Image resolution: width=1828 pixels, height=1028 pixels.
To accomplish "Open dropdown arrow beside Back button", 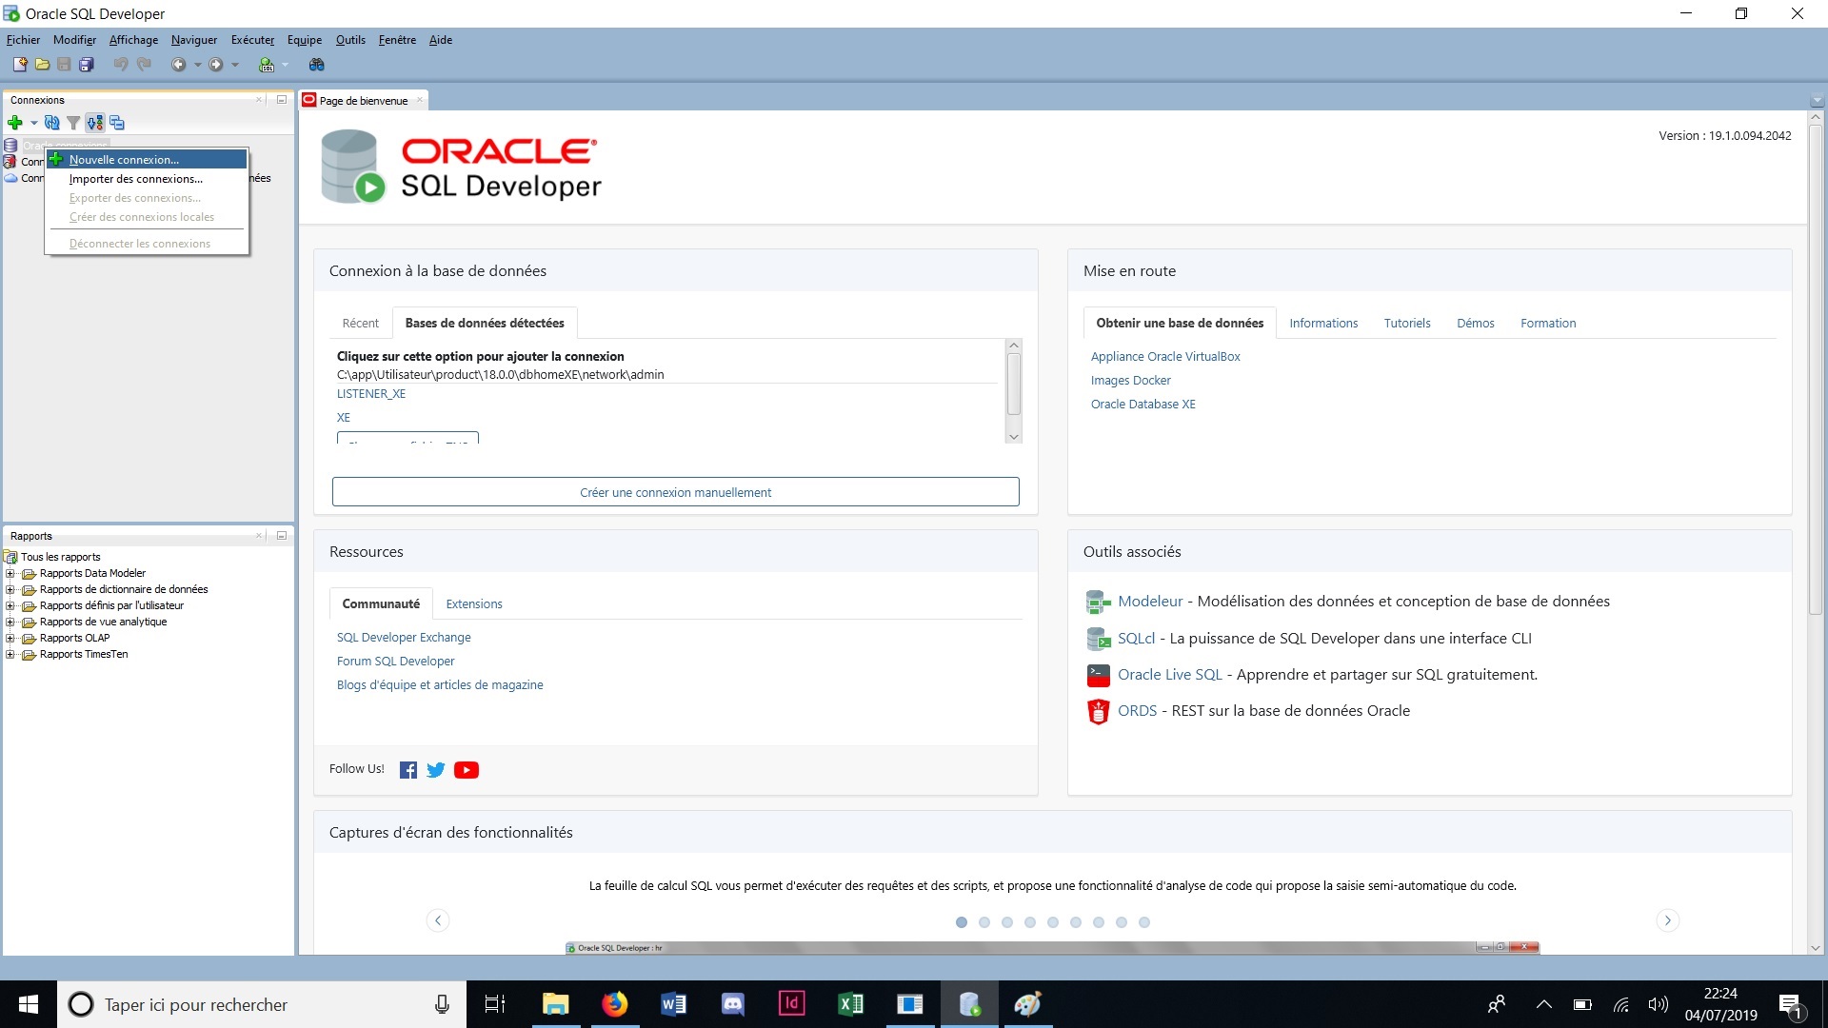I will tap(198, 65).
